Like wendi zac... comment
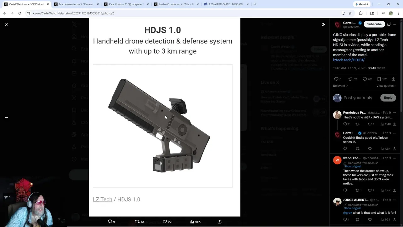The width and height of the screenshot is (403, 227). (371, 190)
